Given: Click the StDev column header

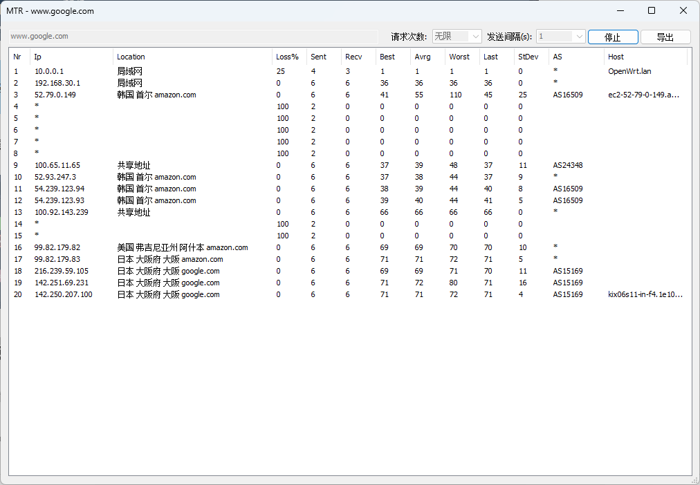Looking at the screenshot, I should 528,57.
